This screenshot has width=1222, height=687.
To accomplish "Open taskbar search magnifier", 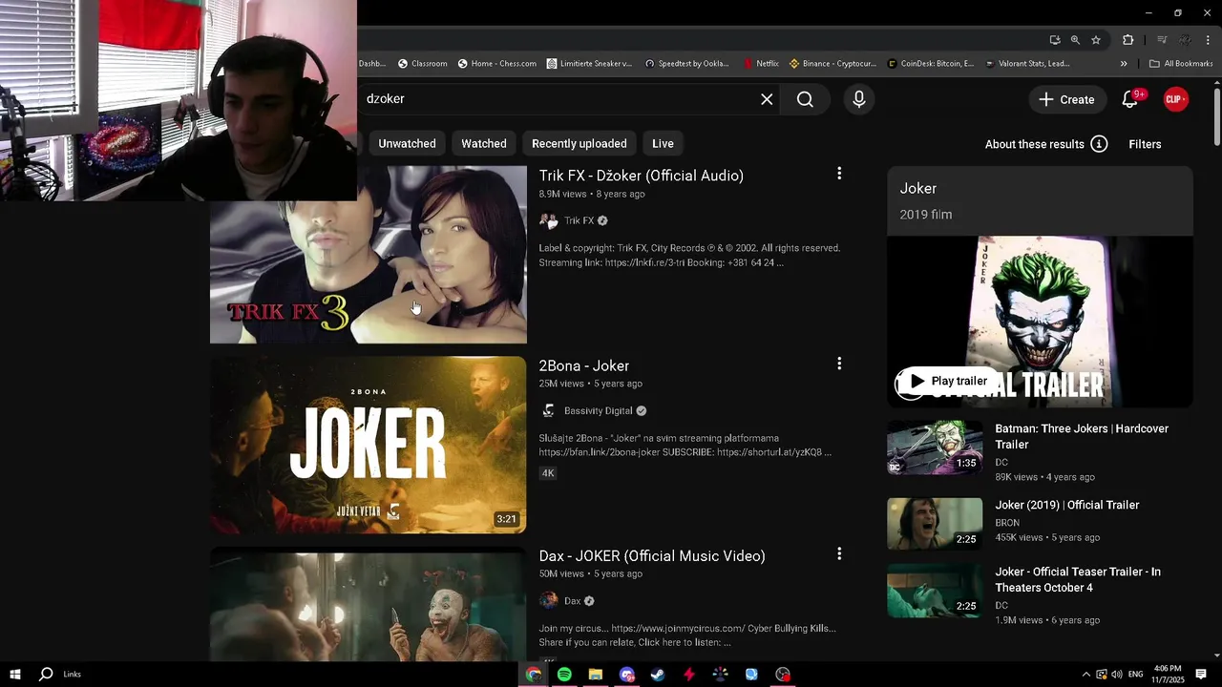I will 46,674.
